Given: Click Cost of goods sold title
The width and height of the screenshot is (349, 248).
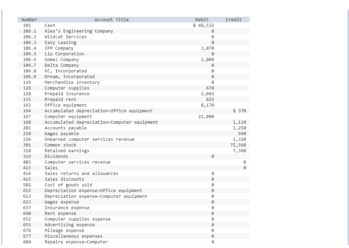Looking at the screenshot, I should pyautogui.click(x=68, y=185).
